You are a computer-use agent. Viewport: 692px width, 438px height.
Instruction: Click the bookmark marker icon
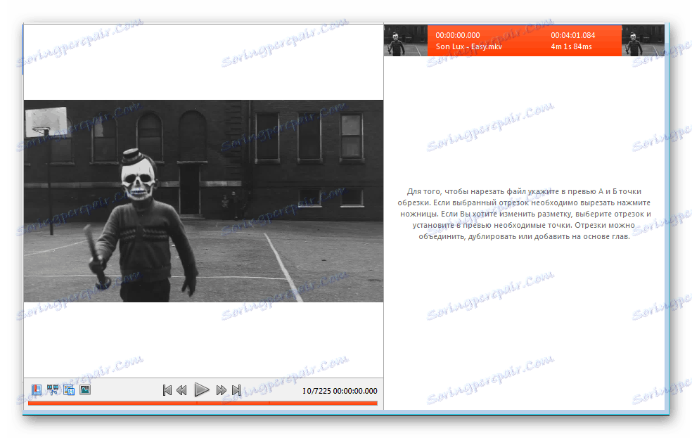tap(37, 390)
